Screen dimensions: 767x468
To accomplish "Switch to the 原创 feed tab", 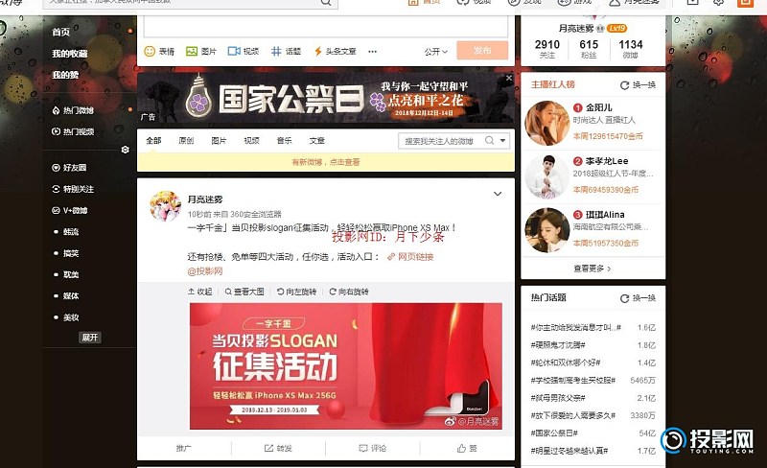I will click(x=186, y=141).
